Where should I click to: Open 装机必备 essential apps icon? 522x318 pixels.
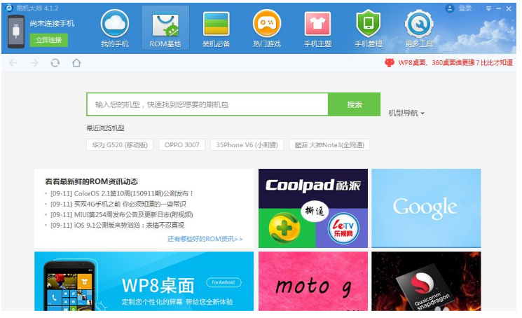point(216,28)
